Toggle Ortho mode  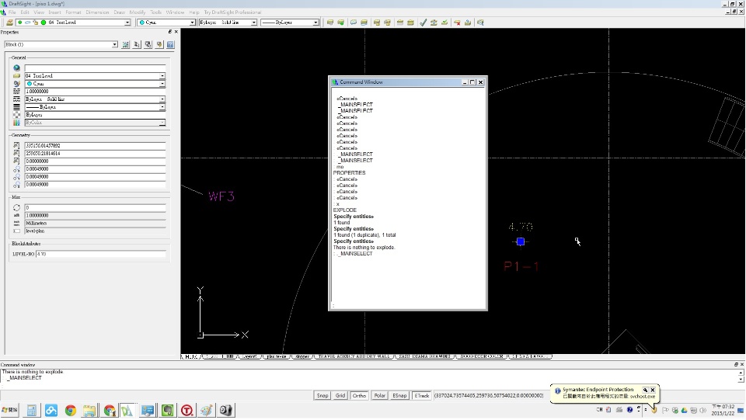tap(359, 395)
